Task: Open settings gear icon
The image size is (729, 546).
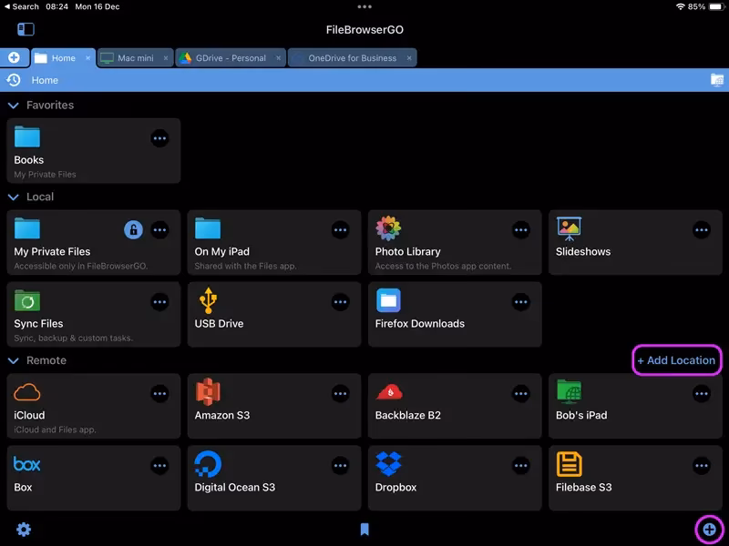Action: point(24,529)
